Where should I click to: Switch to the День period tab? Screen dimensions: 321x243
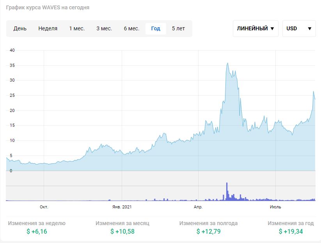coord(20,28)
